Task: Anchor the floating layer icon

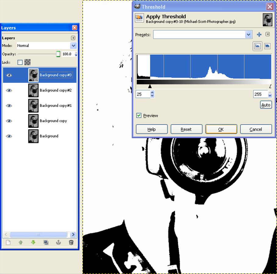Action: [59, 242]
